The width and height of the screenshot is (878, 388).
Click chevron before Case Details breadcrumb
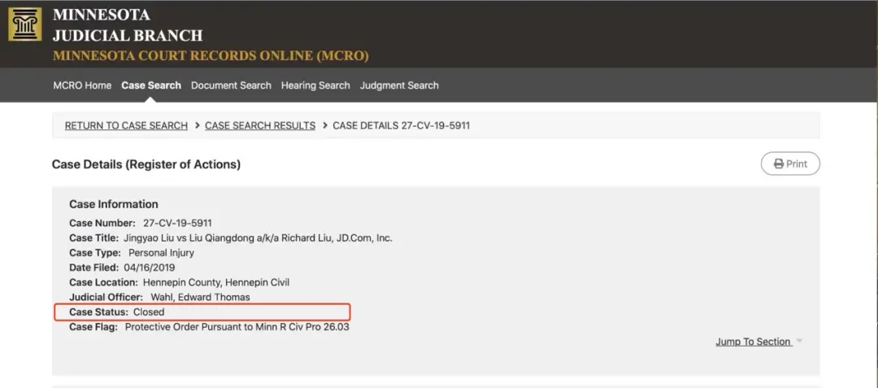click(x=324, y=125)
